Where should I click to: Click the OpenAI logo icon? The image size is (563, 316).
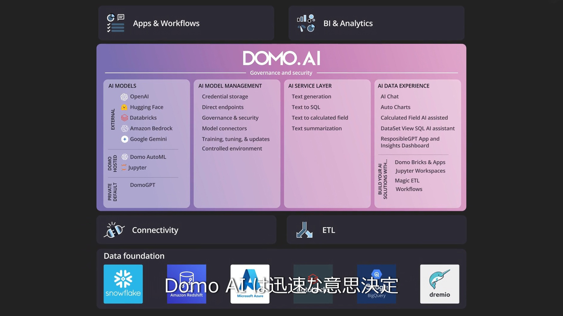(x=124, y=97)
